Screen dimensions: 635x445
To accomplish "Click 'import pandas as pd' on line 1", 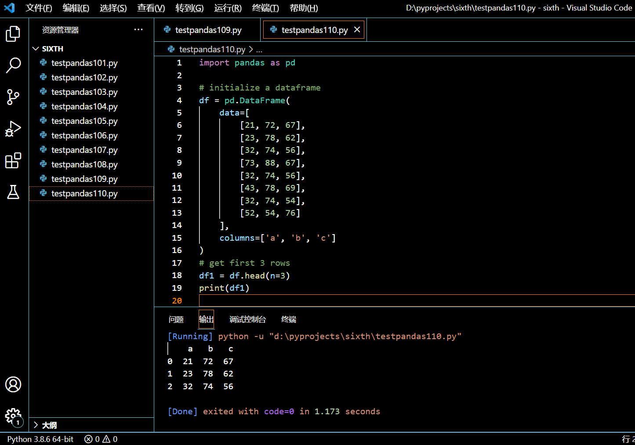I will click(x=247, y=63).
